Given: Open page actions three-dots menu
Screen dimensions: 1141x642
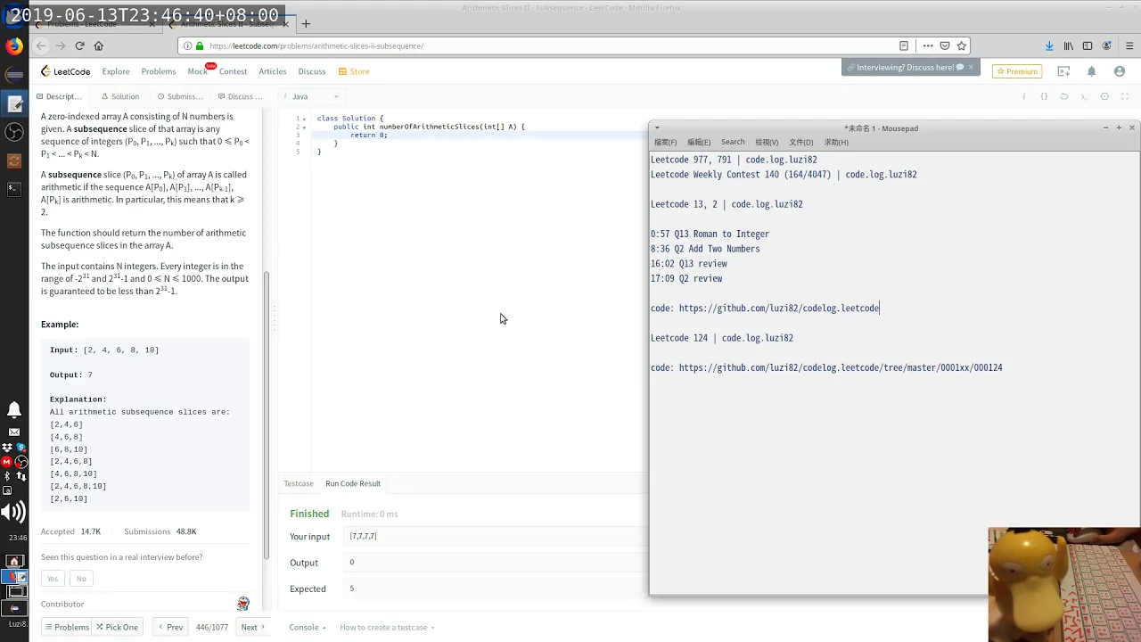Looking at the screenshot, I should coord(928,45).
